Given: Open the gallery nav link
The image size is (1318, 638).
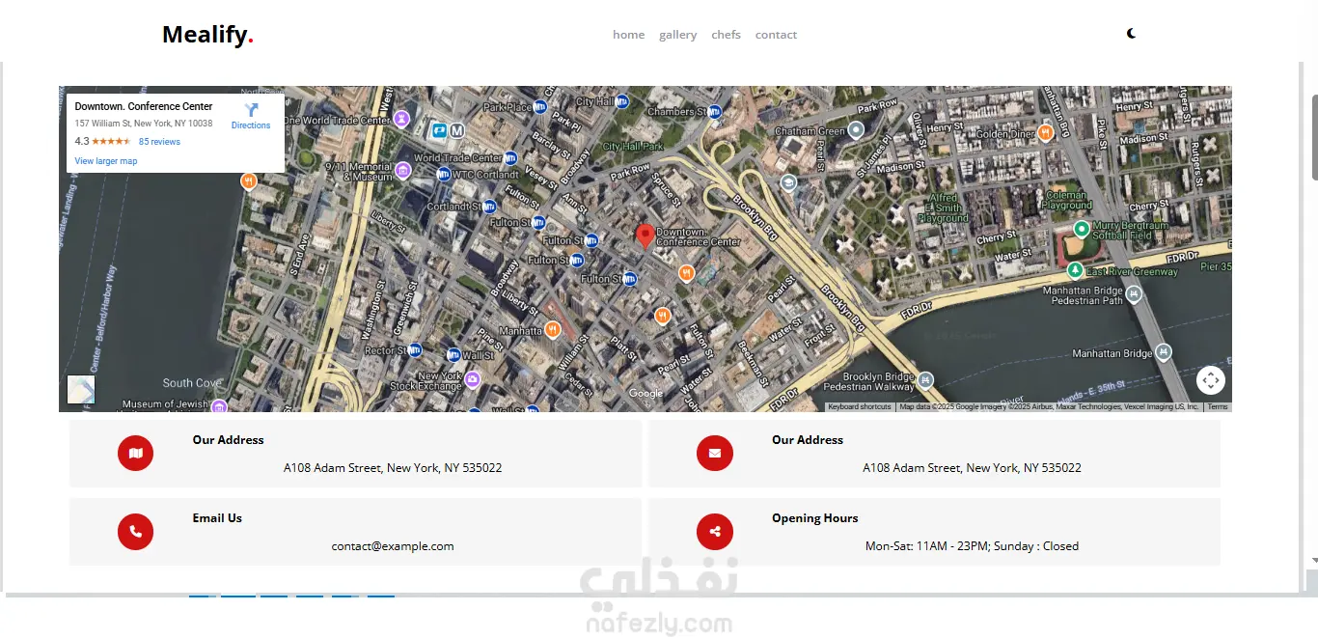Looking at the screenshot, I should pos(677,35).
